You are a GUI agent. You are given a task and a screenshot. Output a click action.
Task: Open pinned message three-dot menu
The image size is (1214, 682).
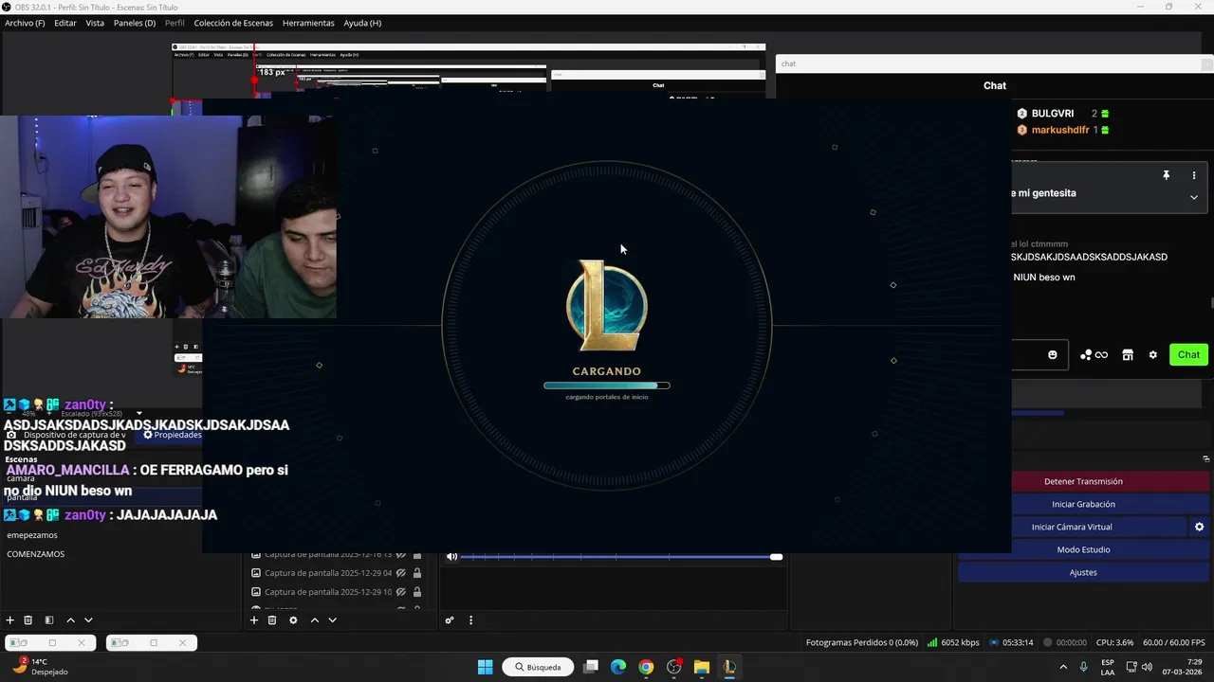coord(1194,175)
